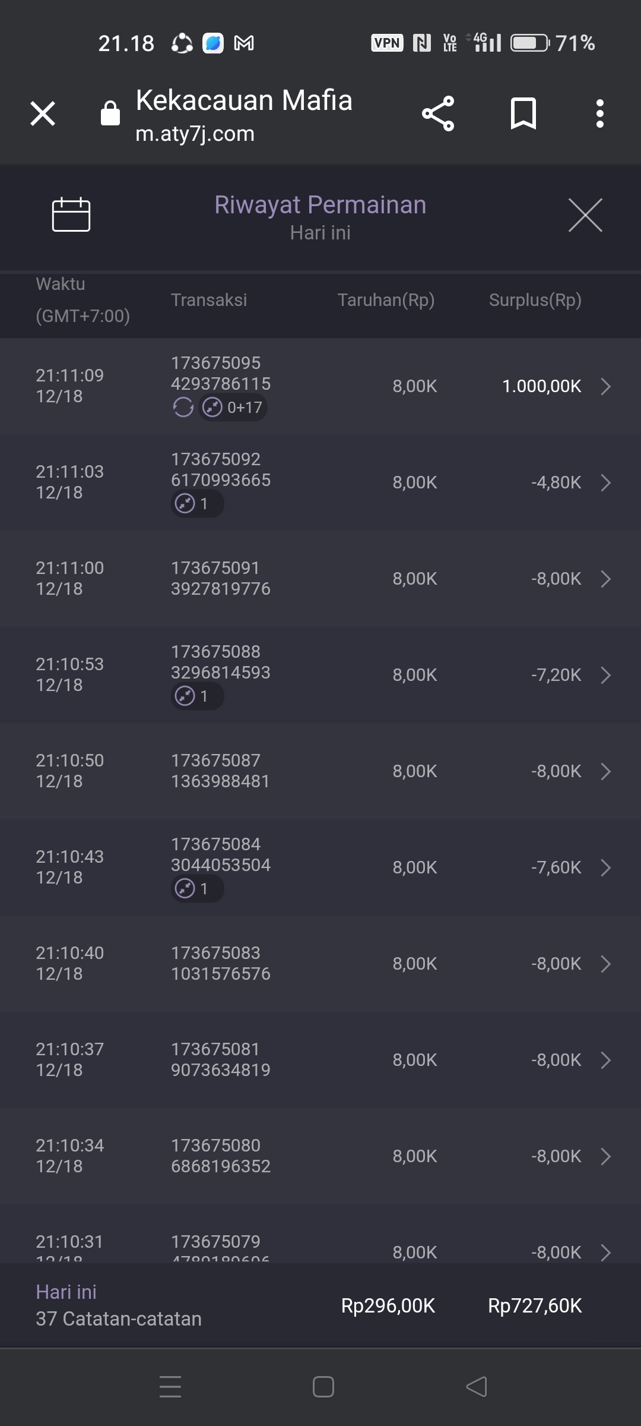The width and height of the screenshot is (641, 1426).
Task: Expand the -4,80K surplus record details
Action: click(x=605, y=482)
